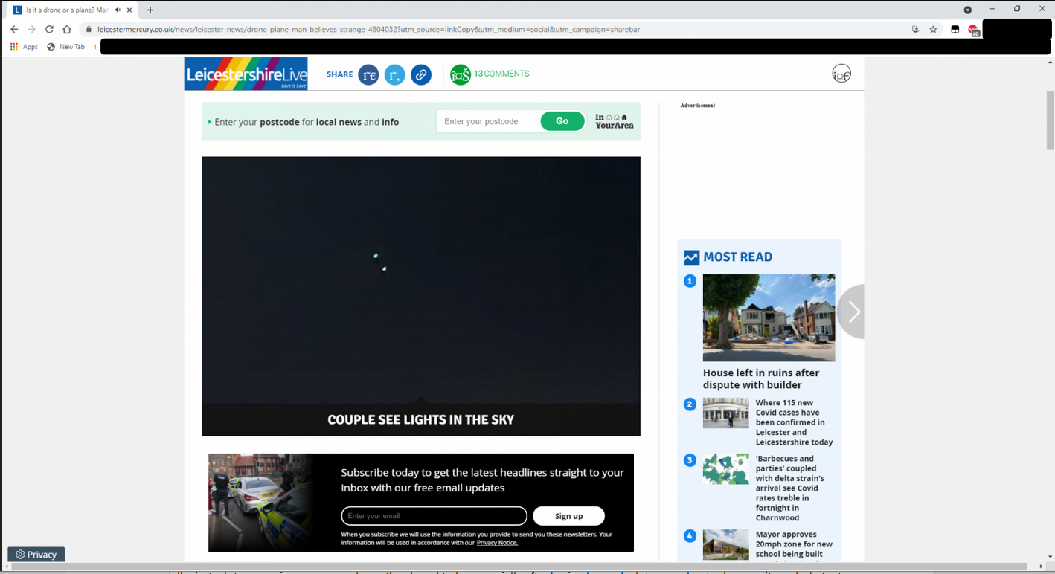Open House left in ruins article thumbnail
1055x574 pixels.
tap(769, 317)
